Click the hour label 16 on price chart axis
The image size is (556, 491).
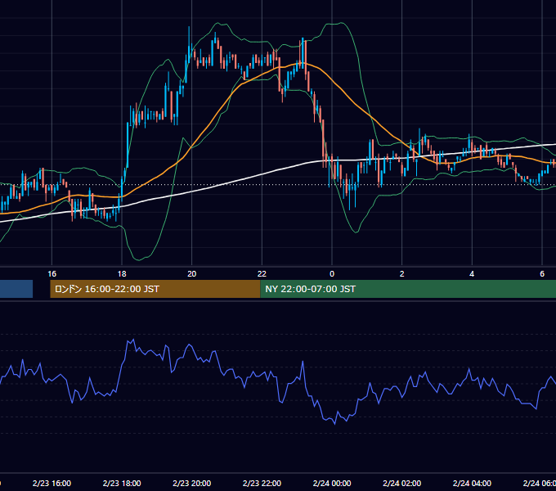click(x=52, y=274)
